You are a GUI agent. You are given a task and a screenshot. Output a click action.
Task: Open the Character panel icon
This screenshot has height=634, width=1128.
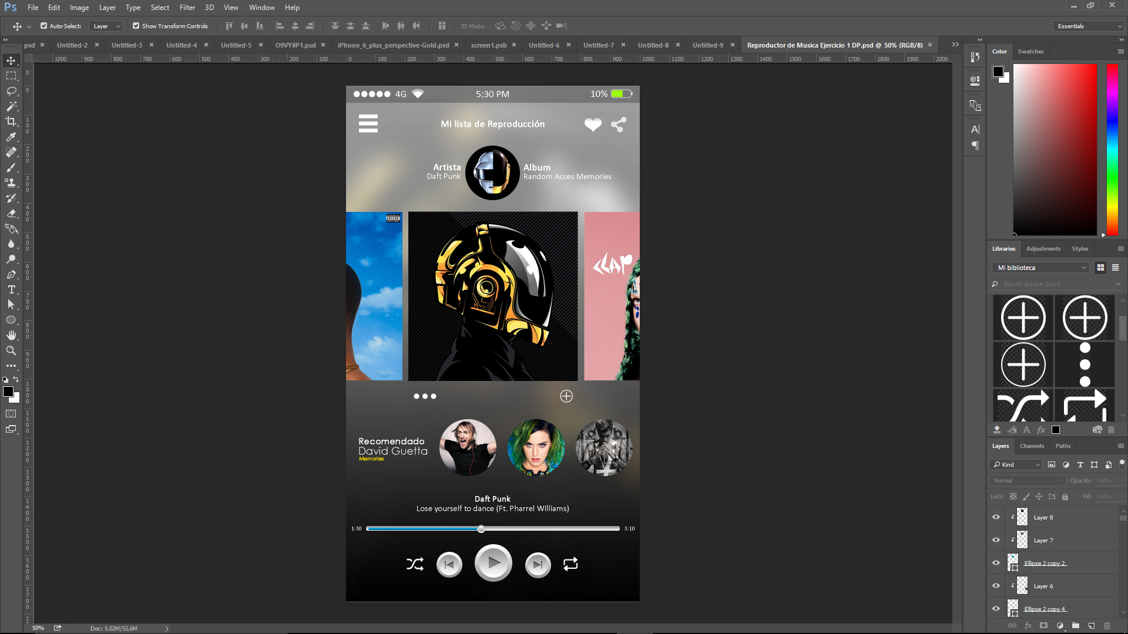[975, 129]
